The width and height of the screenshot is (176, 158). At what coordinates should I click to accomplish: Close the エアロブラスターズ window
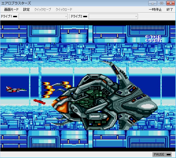click(171, 3)
